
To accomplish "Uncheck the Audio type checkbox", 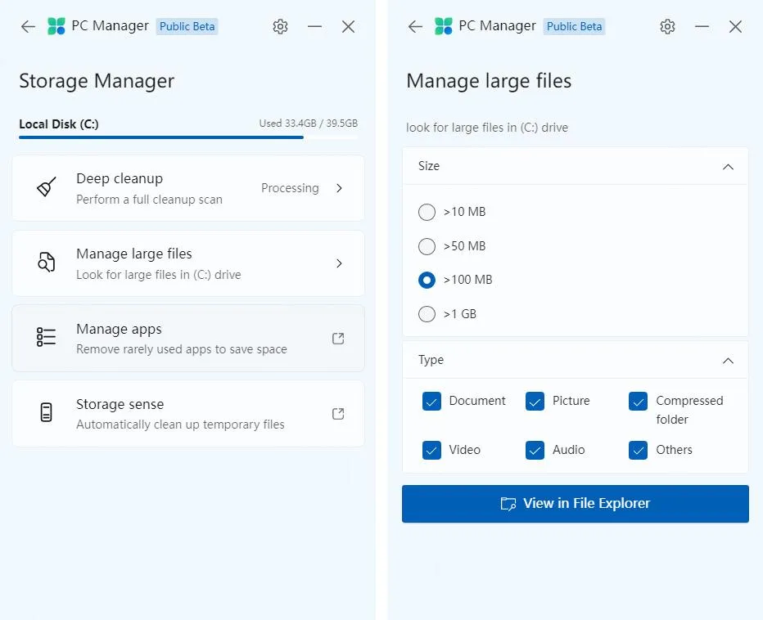I will (x=535, y=451).
